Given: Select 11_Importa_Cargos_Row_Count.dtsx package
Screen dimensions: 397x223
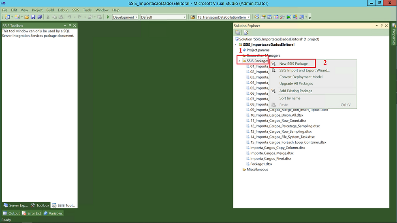Looking at the screenshot, I should pos(278,121).
